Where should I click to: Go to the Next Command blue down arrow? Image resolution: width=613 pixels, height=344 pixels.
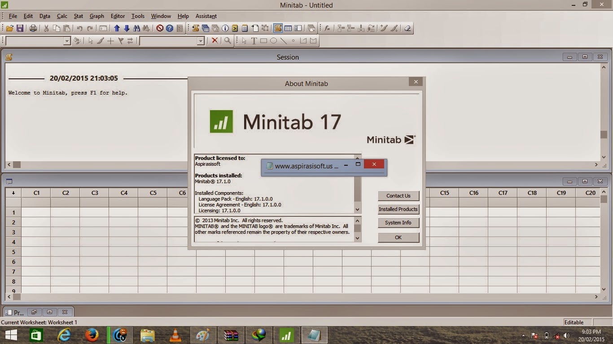click(x=127, y=28)
